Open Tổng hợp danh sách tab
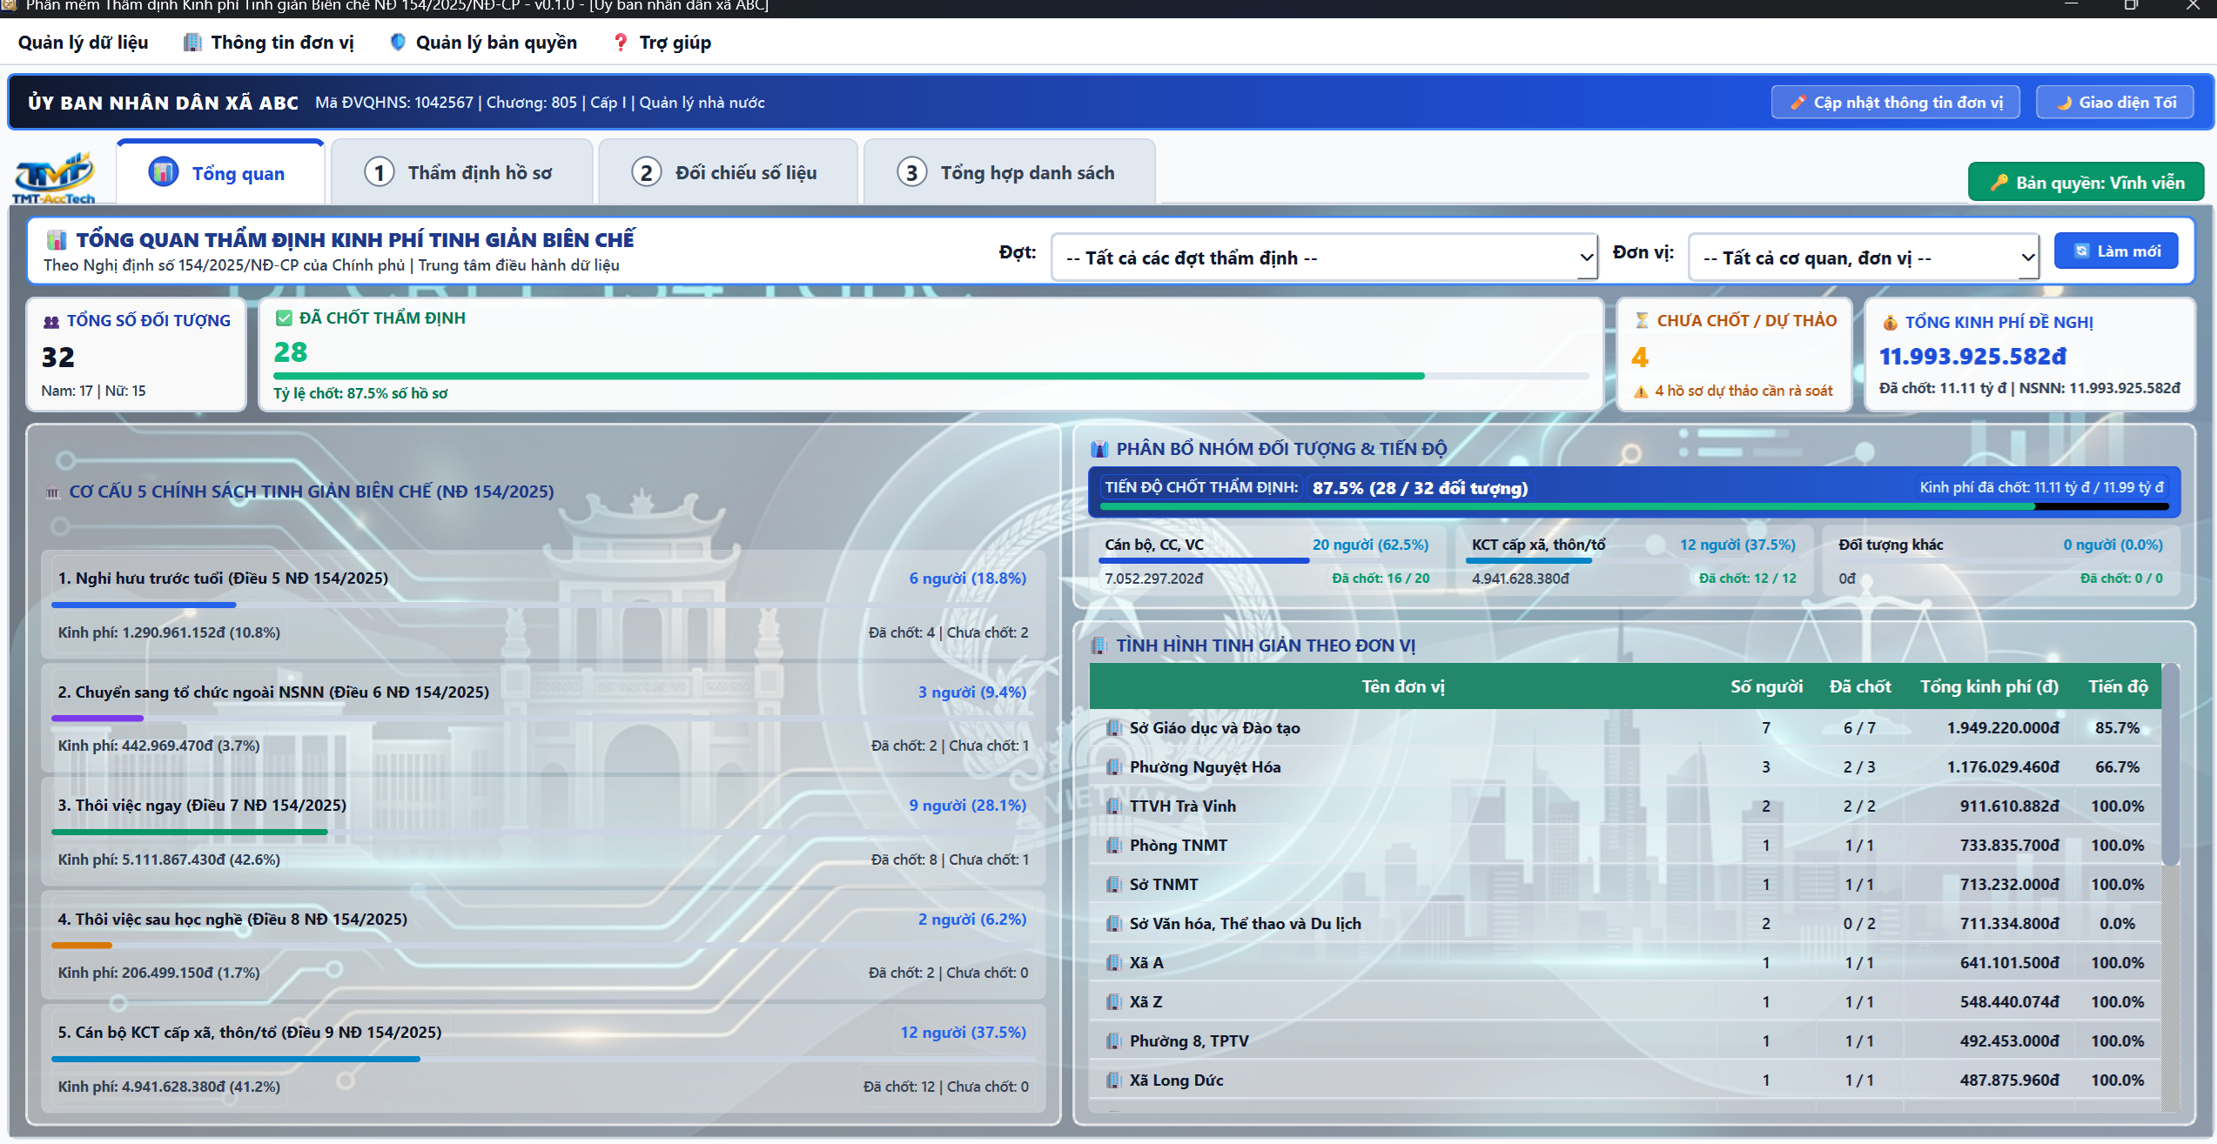The width and height of the screenshot is (2217, 1144). [x=1009, y=172]
